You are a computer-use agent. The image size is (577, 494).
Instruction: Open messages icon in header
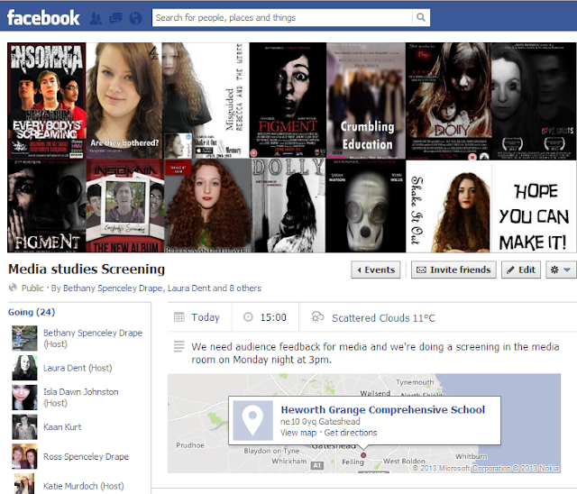click(116, 18)
